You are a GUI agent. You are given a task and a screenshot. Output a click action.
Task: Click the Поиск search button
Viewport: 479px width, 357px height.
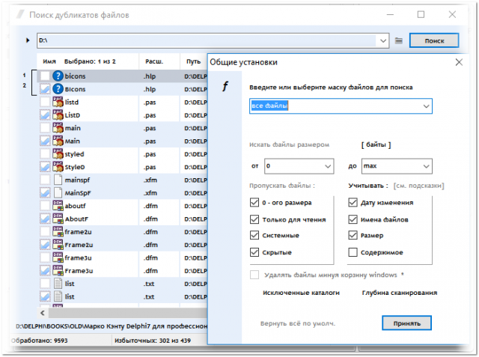tap(434, 40)
